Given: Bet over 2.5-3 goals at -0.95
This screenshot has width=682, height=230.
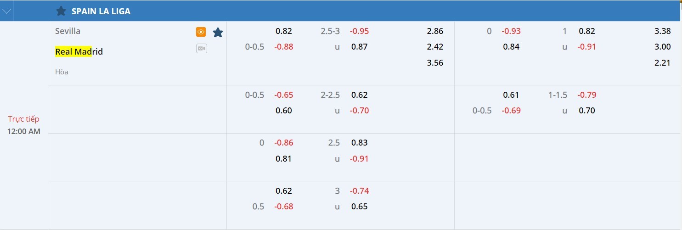Looking at the screenshot, I should (x=359, y=31).
